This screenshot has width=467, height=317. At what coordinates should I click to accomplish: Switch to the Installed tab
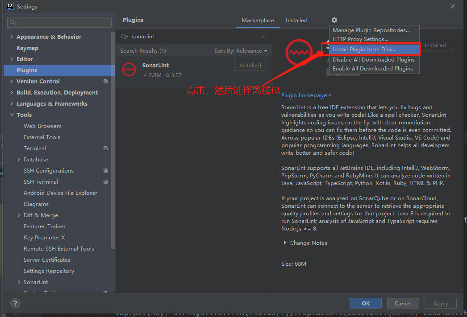pos(296,21)
